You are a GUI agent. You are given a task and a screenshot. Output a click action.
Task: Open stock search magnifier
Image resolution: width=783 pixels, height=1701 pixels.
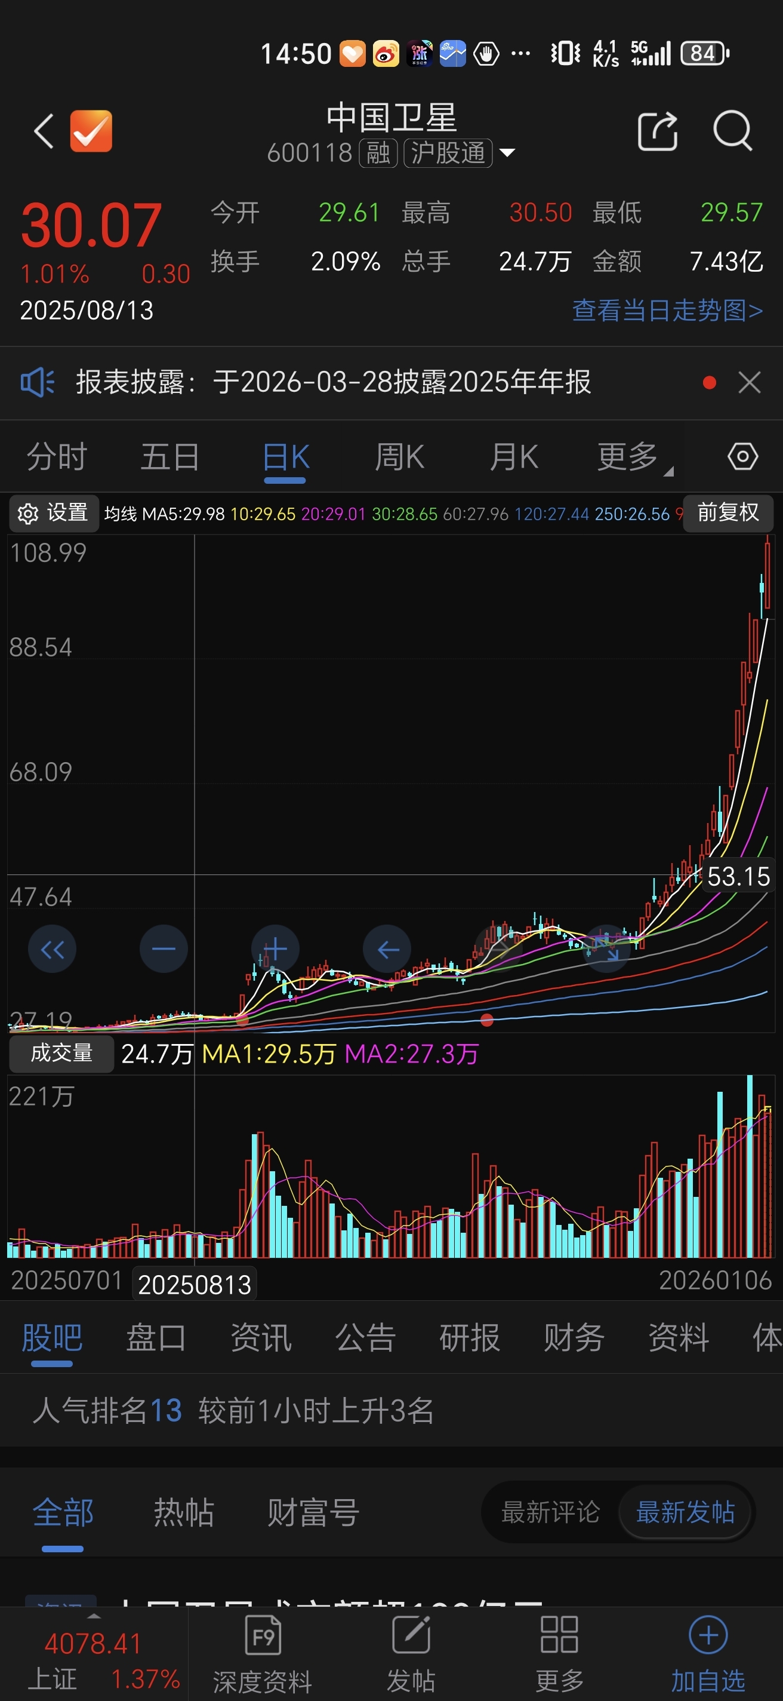[x=733, y=131]
